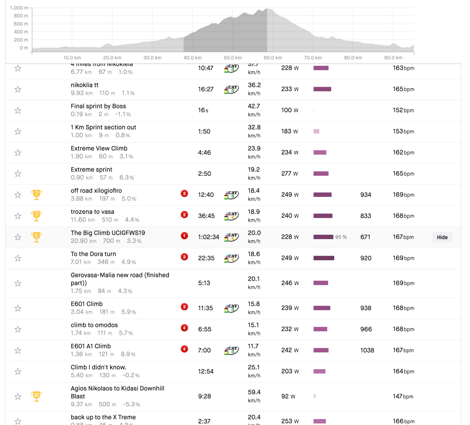Open the Extreme sprint segment
The height and width of the screenshot is (425, 470).
tap(91, 169)
